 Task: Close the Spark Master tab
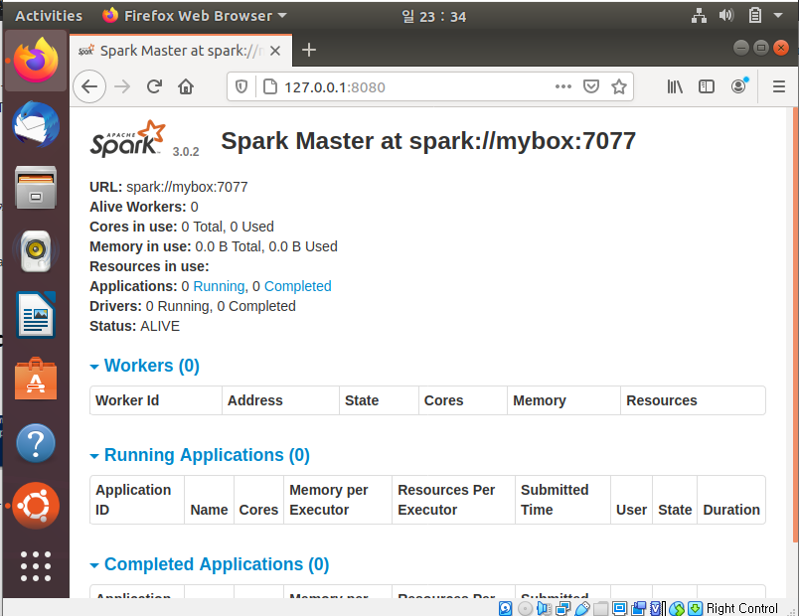coord(275,51)
